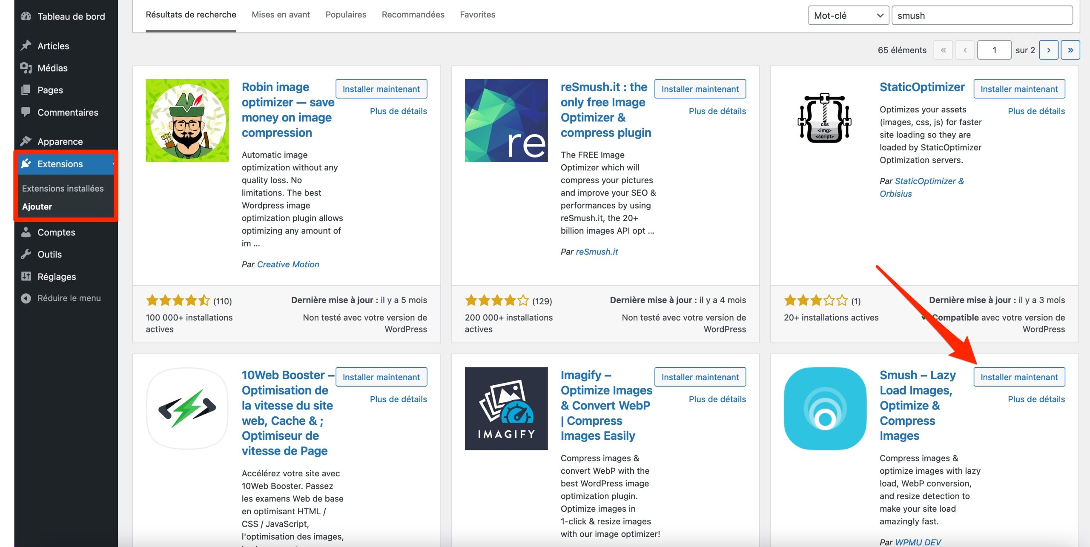Select the Résultats de recherche tab
Image resolution: width=1090 pixels, height=547 pixels.
click(191, 14)
